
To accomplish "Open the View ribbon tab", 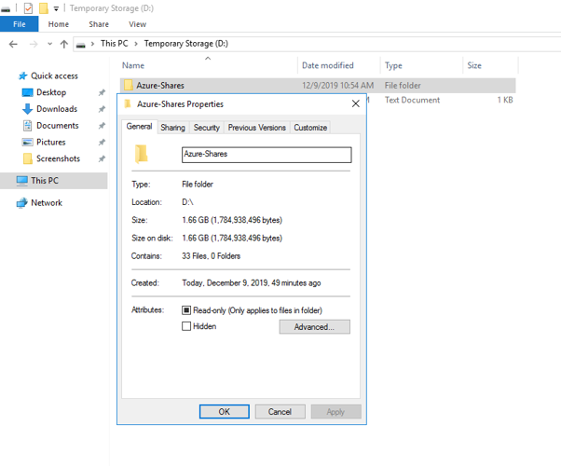I will coord(137,24).
